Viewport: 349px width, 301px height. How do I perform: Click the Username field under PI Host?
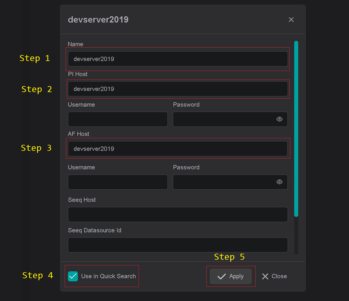tap(118, 119)
